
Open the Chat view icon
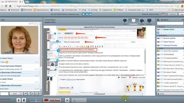[x=125, y=22]
